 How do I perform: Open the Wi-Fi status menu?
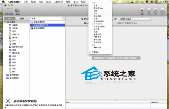pos(147,2)
